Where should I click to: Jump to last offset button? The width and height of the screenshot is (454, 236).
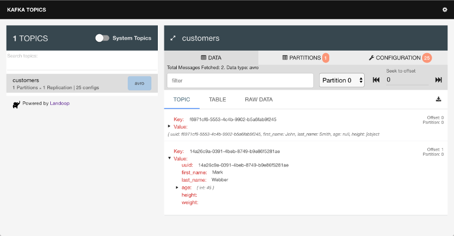[439, 80]
